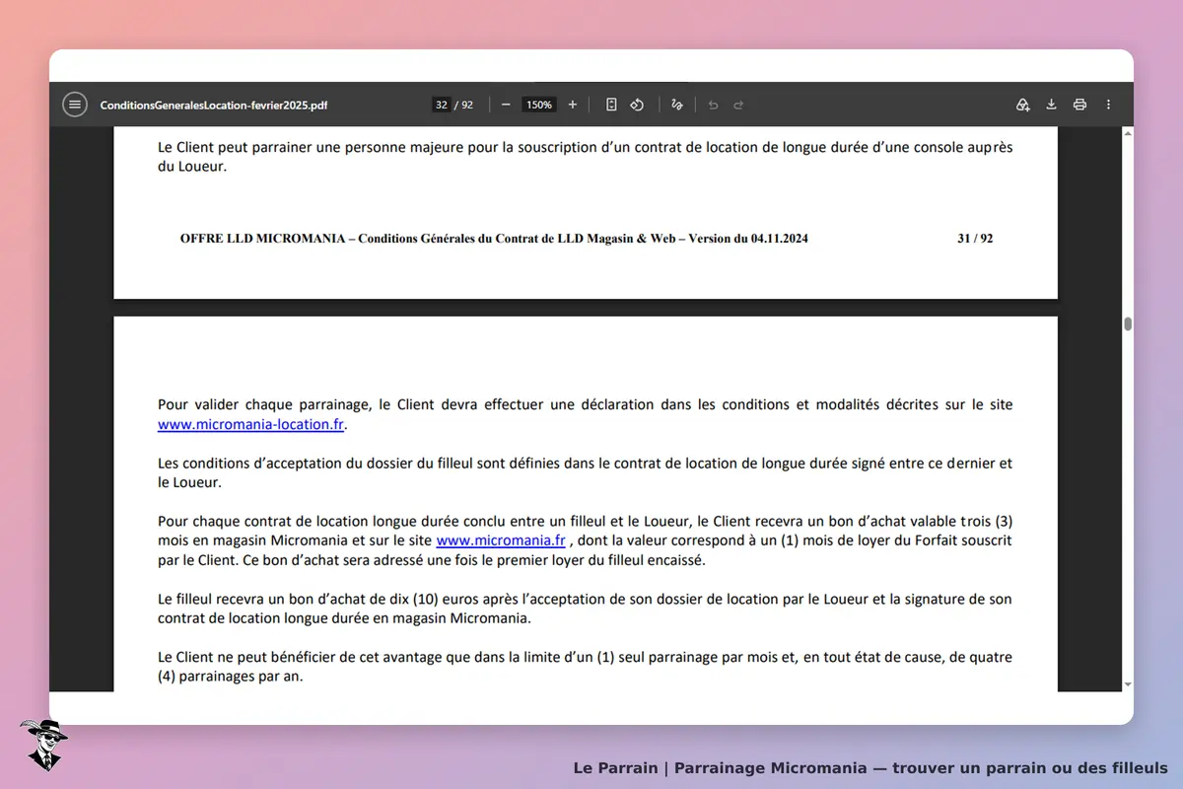Image resolution: width=1183 pixels, height=789 pixels.
Task: Click the total page count '/ 92' in toolbar
Action: 464,105
